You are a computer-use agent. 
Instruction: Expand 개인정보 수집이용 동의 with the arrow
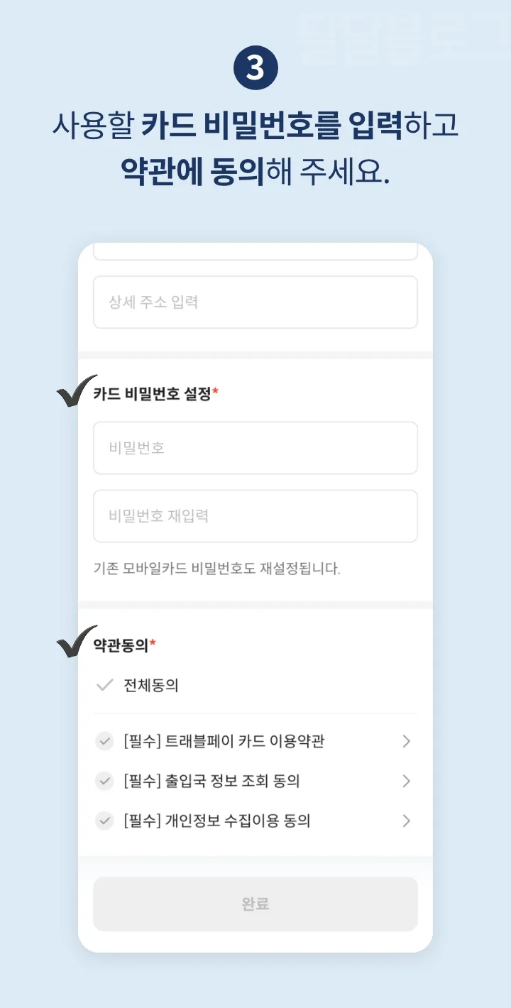point(406,821)
